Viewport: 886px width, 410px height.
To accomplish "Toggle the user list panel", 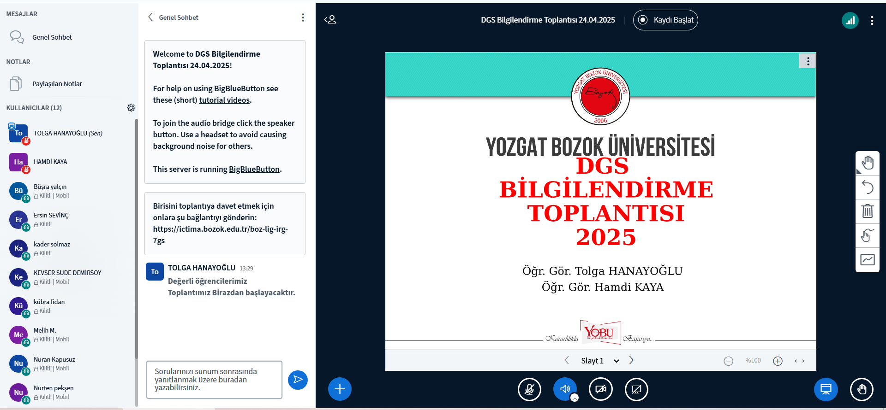I will coord(330,20).
